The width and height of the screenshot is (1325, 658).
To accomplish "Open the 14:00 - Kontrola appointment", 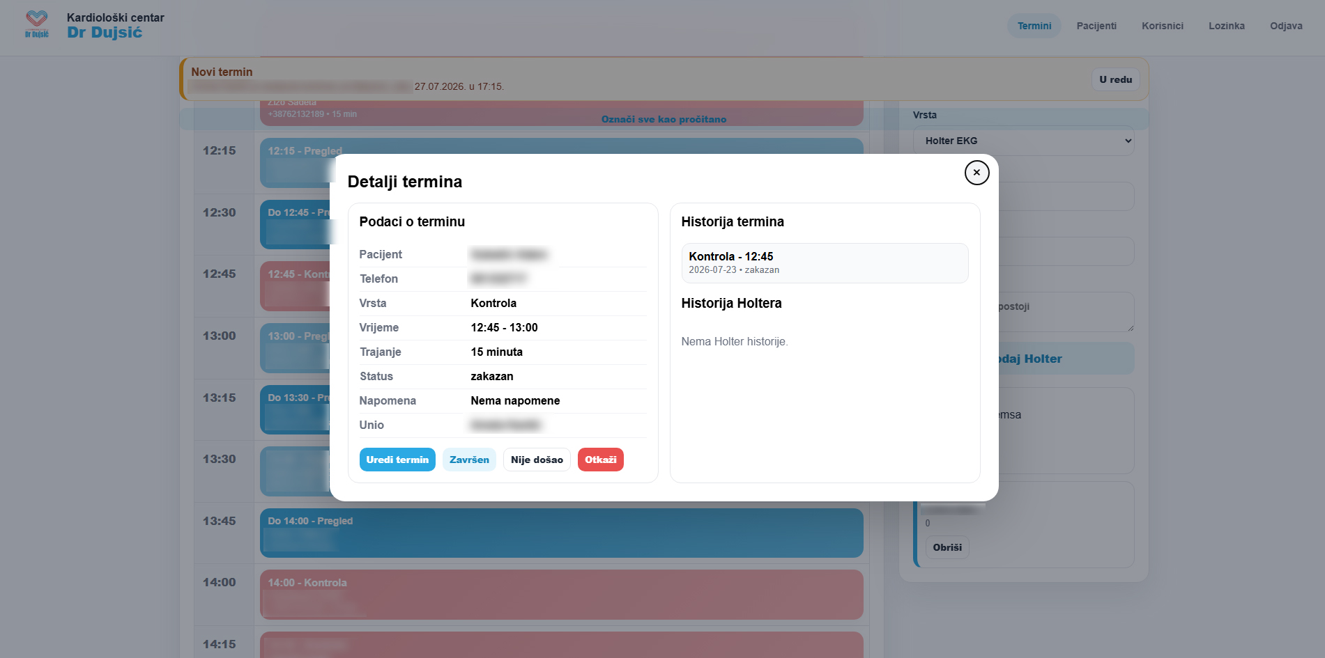I will pyautogui.click(x=561, y=595).
